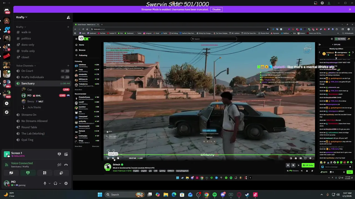Open xQc channel in Recommended list

87,112
